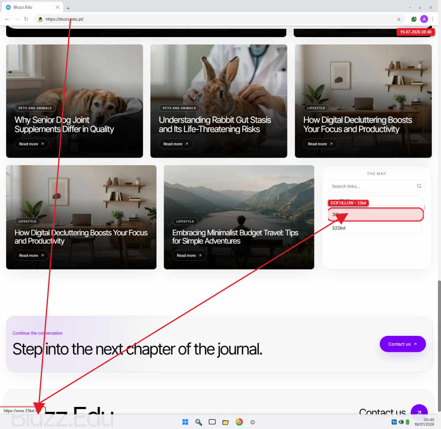
Task: Reload the page with the refresh icon
Action: coord(26,19)
